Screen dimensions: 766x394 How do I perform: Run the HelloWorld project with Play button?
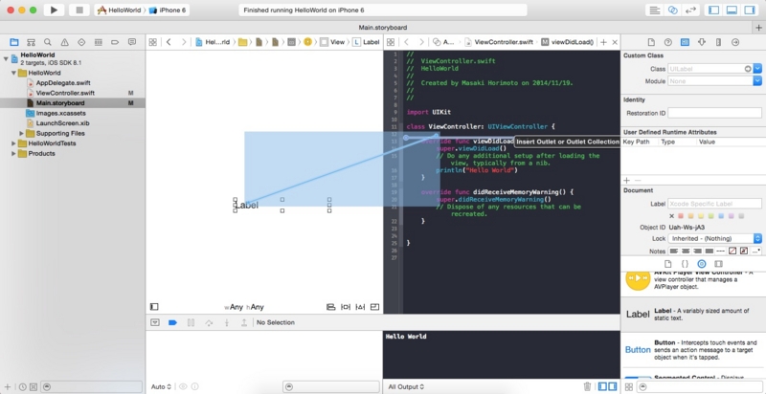[x=54, y=10]
